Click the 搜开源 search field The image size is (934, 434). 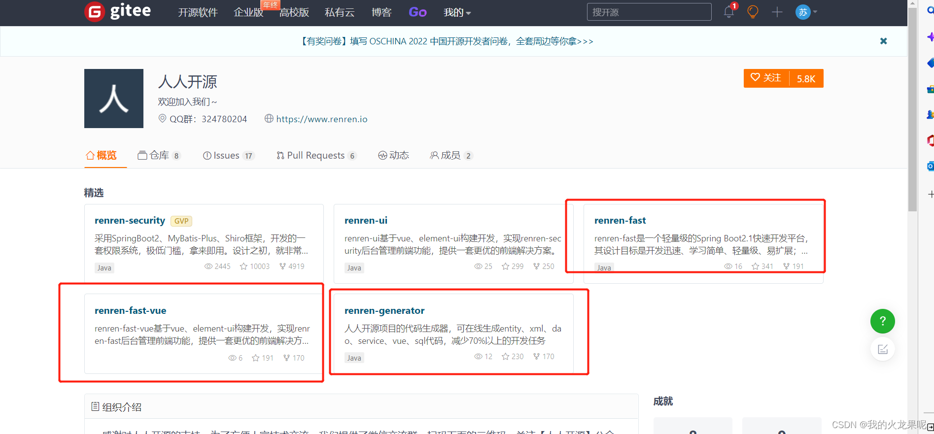649,12
